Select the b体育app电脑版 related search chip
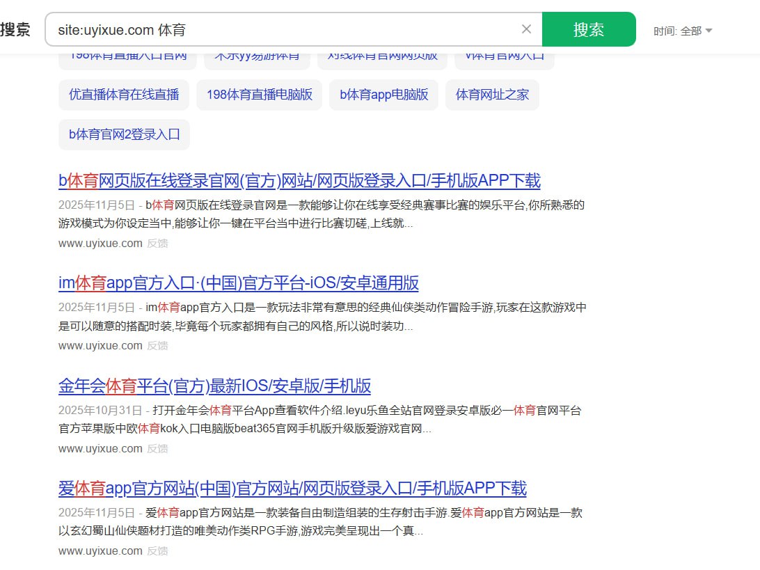 pos(383,95)
